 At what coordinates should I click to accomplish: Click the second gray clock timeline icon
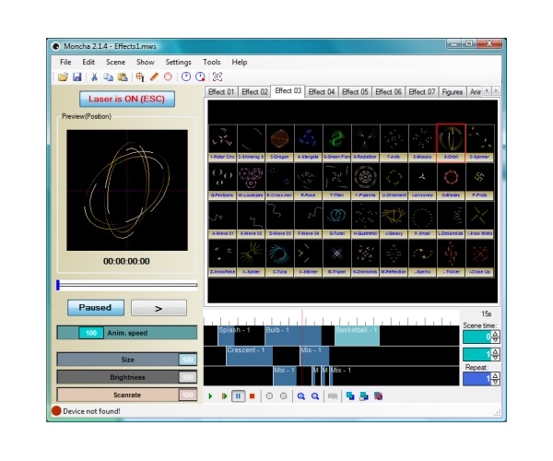[x=284, y=396]
